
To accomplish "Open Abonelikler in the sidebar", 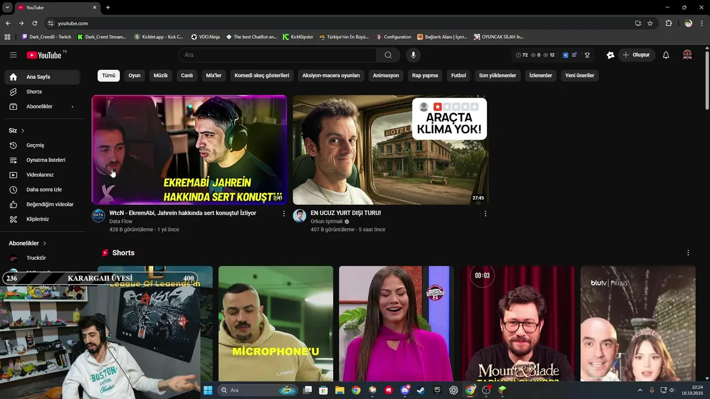I will pyautogui.click(x=42, y=106).
